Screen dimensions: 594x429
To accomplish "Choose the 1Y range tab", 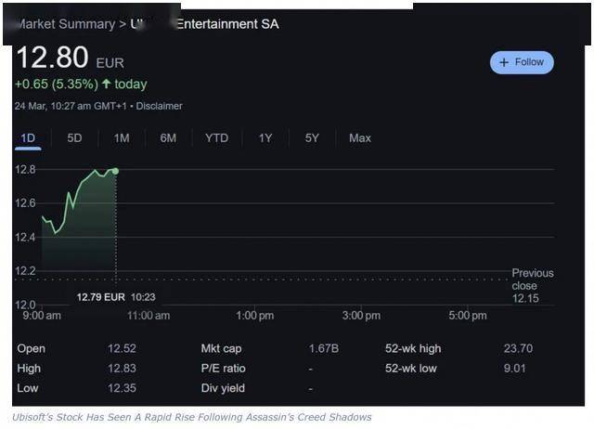I will (x=265, y=138).
